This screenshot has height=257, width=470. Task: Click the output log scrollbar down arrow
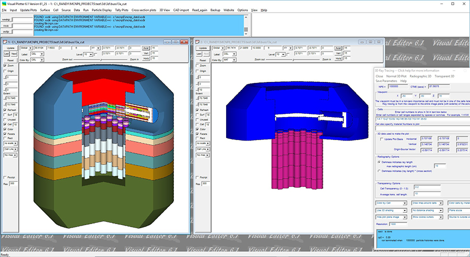(x=246, y=33)
